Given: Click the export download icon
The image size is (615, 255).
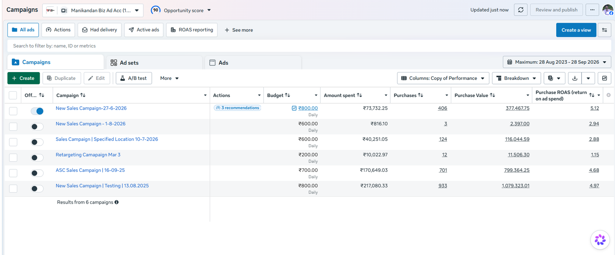Looking at the screenshot, I should [575, 78].
